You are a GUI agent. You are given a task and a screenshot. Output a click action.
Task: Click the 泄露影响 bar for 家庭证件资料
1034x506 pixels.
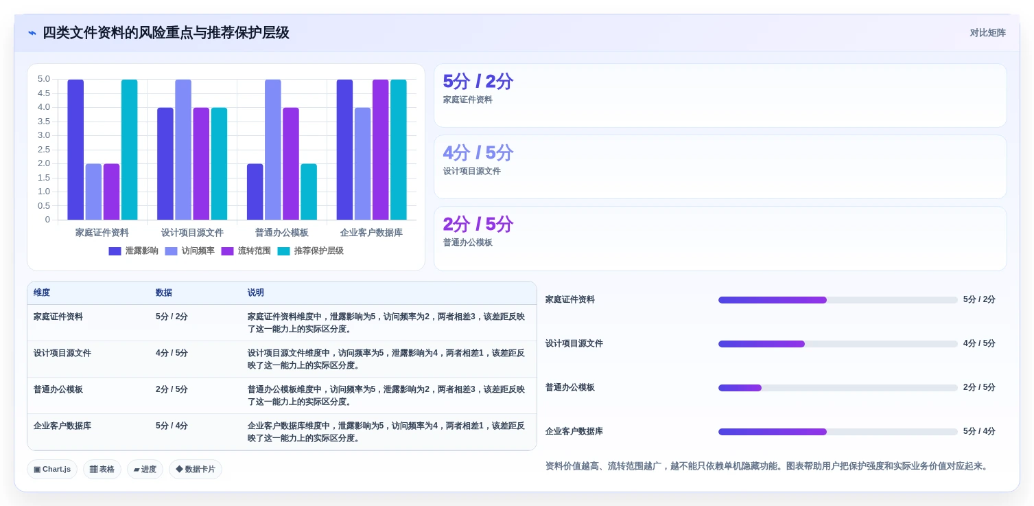75,150
